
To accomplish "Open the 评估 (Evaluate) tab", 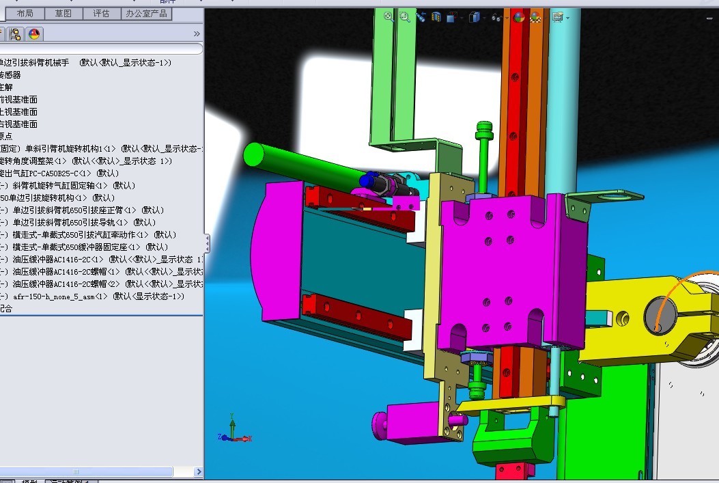I will tap(101, 14).
